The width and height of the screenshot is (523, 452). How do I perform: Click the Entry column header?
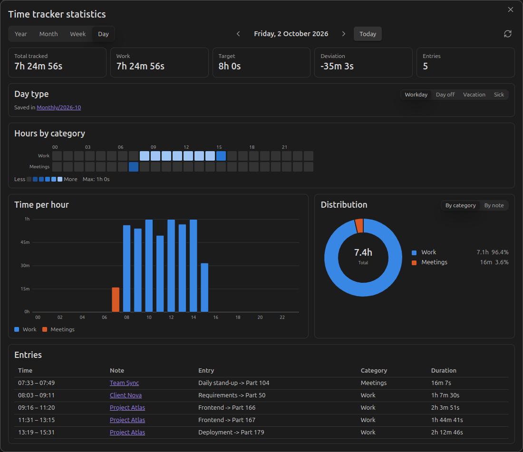click(206, 371)
